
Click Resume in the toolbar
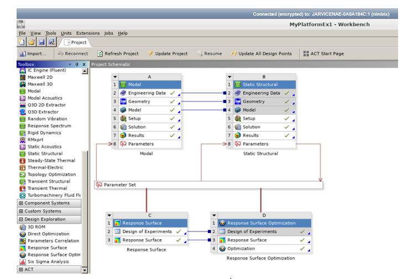[210, 54]
